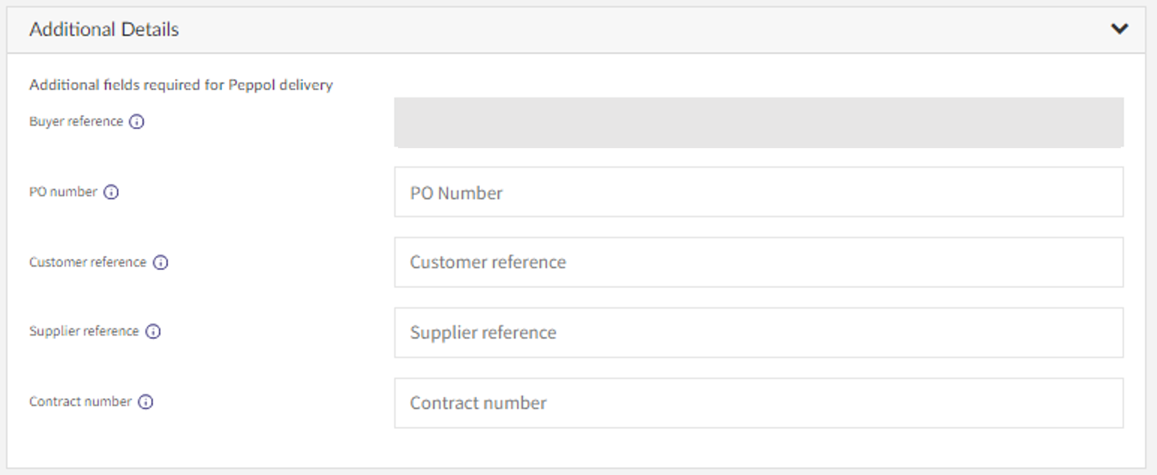Collapse Additional Details using chevron arrow
Viewport: 1157px width, 475px height.
[x=1119, y=29]
